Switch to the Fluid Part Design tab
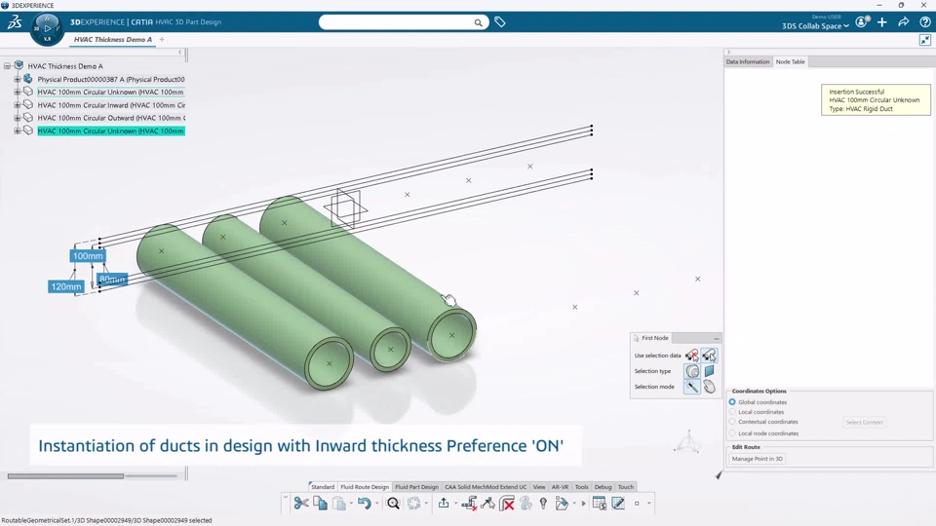 416,487
